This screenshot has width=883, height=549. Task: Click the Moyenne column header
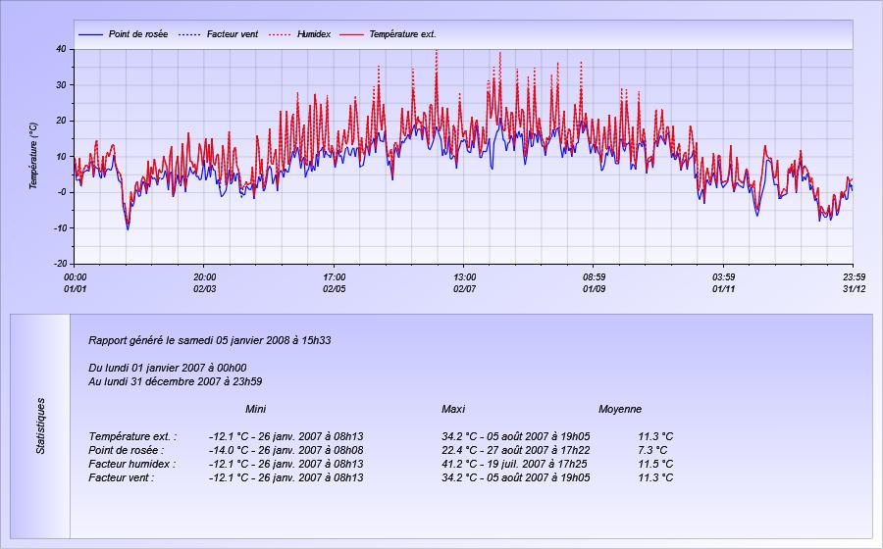point(620,409)
